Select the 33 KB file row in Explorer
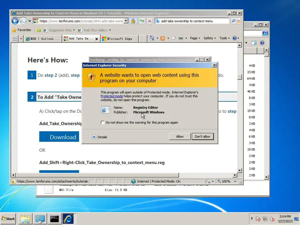Viewport: 300px width, 225px height. [x=251, y=72]
